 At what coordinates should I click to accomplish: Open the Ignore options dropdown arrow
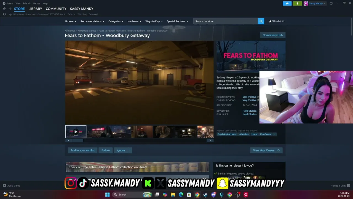[x=130, y=150]
